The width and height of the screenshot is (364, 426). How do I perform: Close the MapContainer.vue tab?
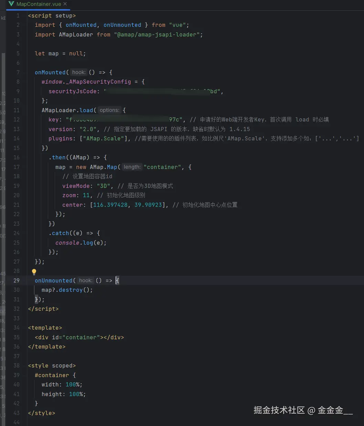(65, 4)
